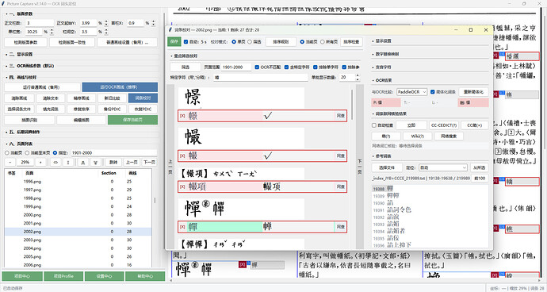This screenshot has width=547, height=292.
Task: Expand the 三、OCR画线参数 section
Action: pos(30,66)
